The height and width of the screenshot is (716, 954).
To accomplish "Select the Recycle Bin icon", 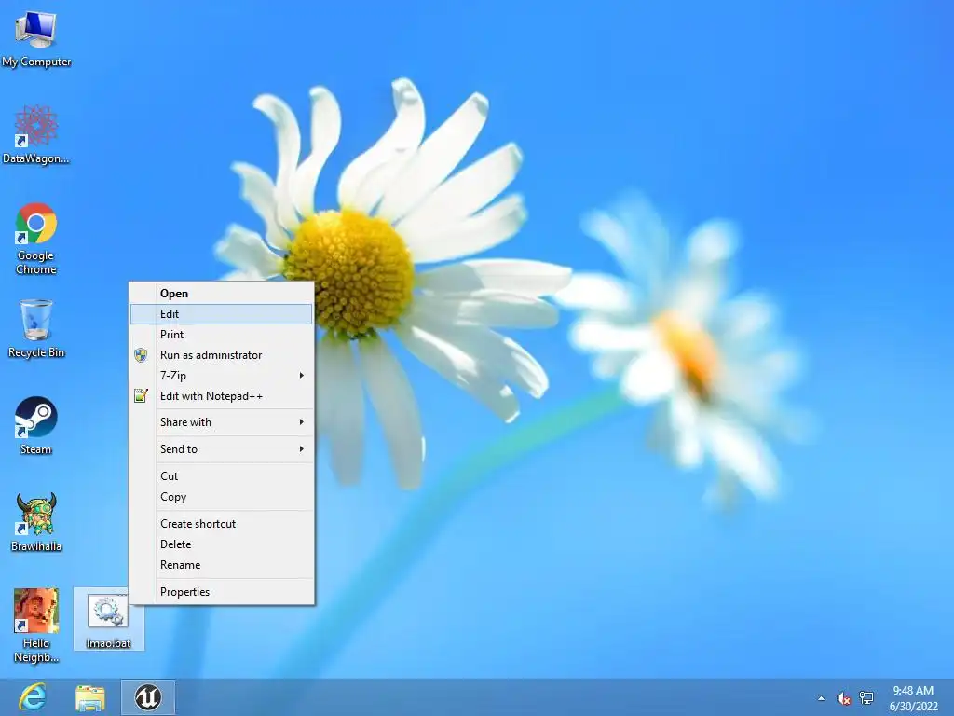I will (x=36, y=328).
